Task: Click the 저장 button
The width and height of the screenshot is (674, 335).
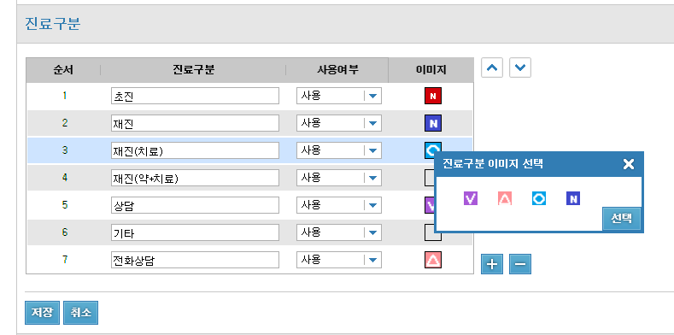Action: coord(42,313)
